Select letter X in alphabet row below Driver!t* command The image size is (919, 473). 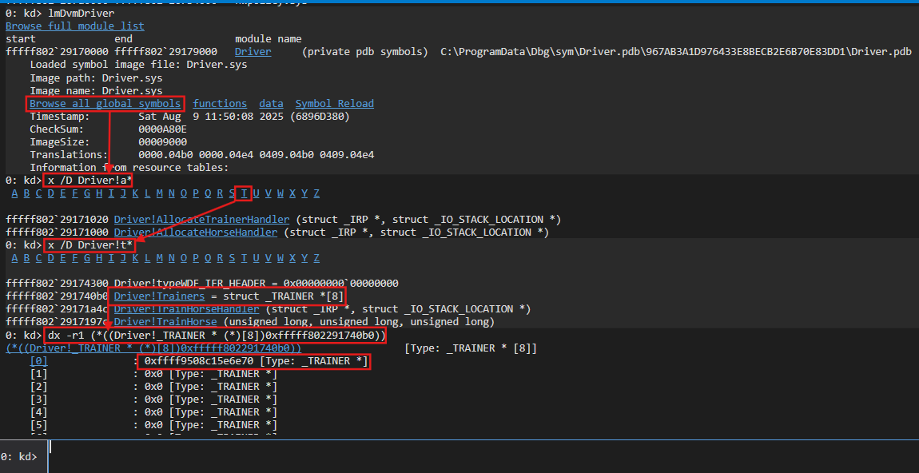pyautogui.click(x=292, y=258)
